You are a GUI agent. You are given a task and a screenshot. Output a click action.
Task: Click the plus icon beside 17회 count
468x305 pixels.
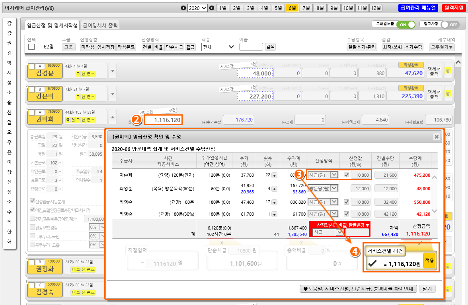coord(274,202)
